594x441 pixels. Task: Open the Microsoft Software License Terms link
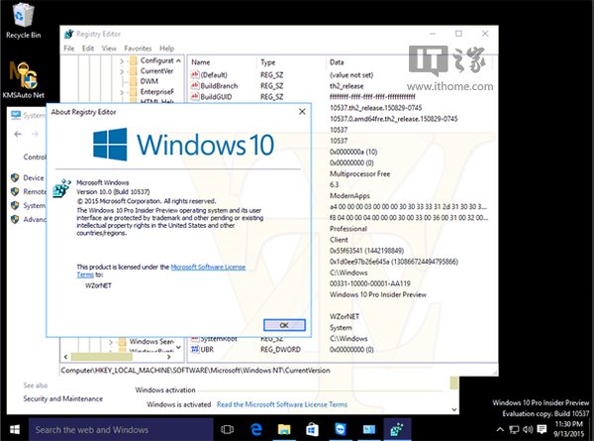coord(208,267)
